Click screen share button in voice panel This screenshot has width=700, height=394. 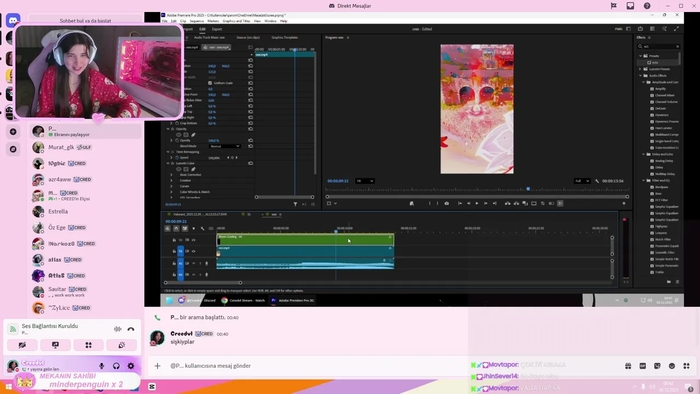55,345
